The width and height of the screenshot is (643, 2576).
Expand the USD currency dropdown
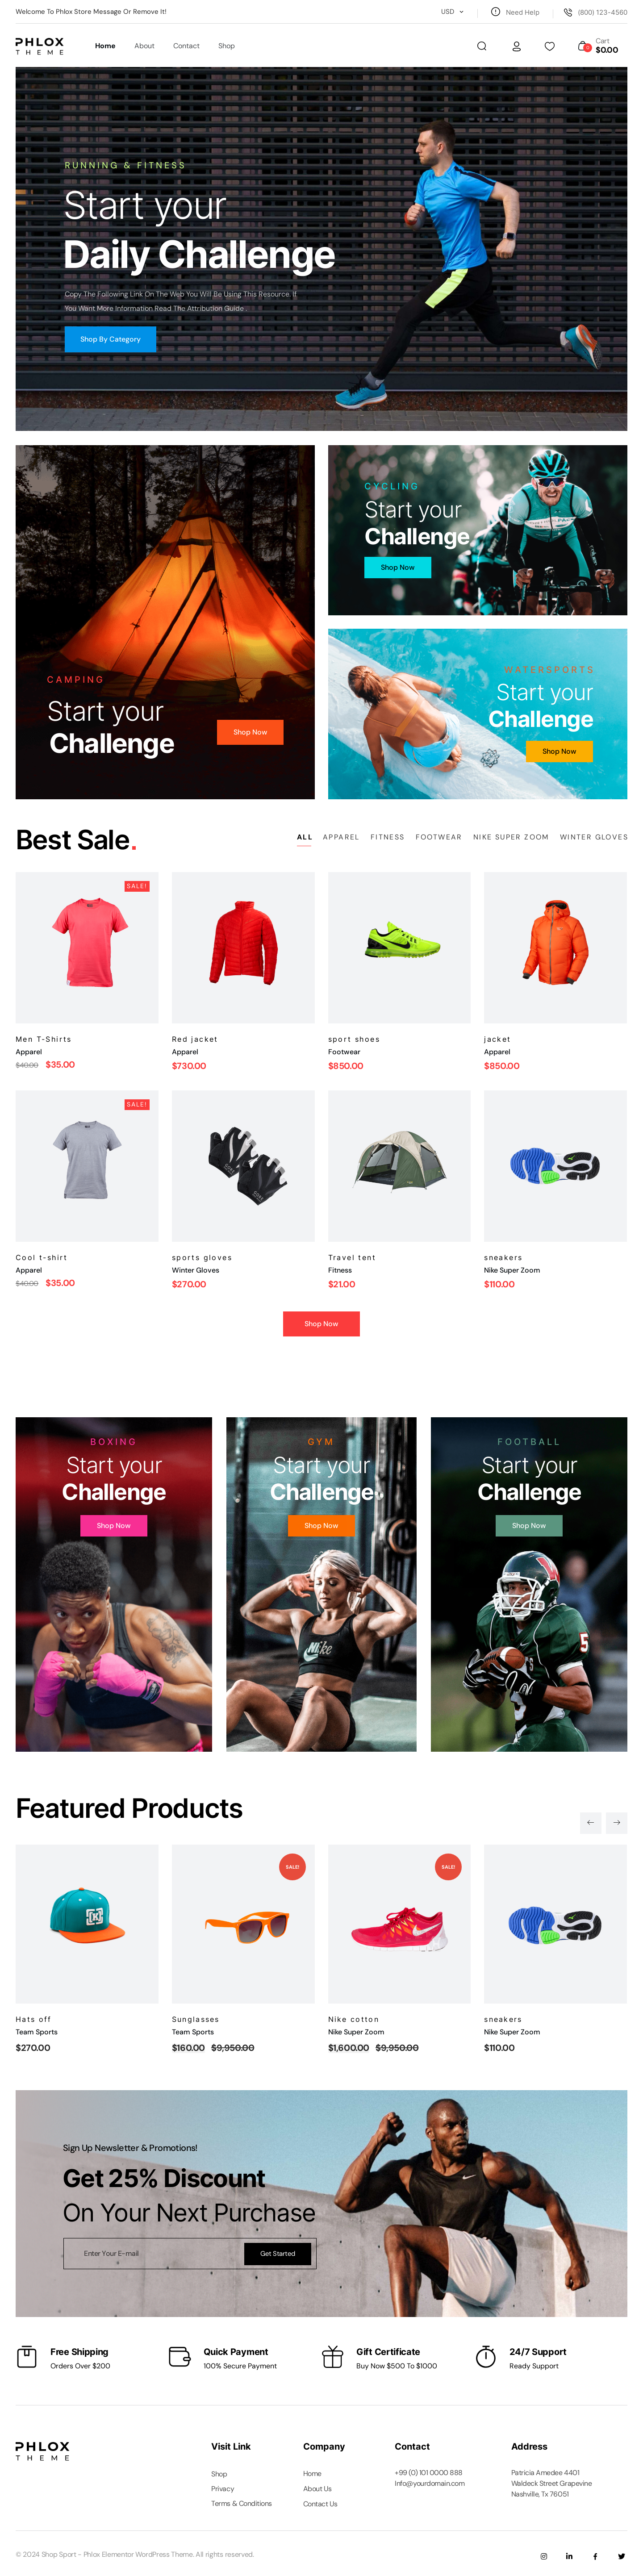click(x=452, y=12)
